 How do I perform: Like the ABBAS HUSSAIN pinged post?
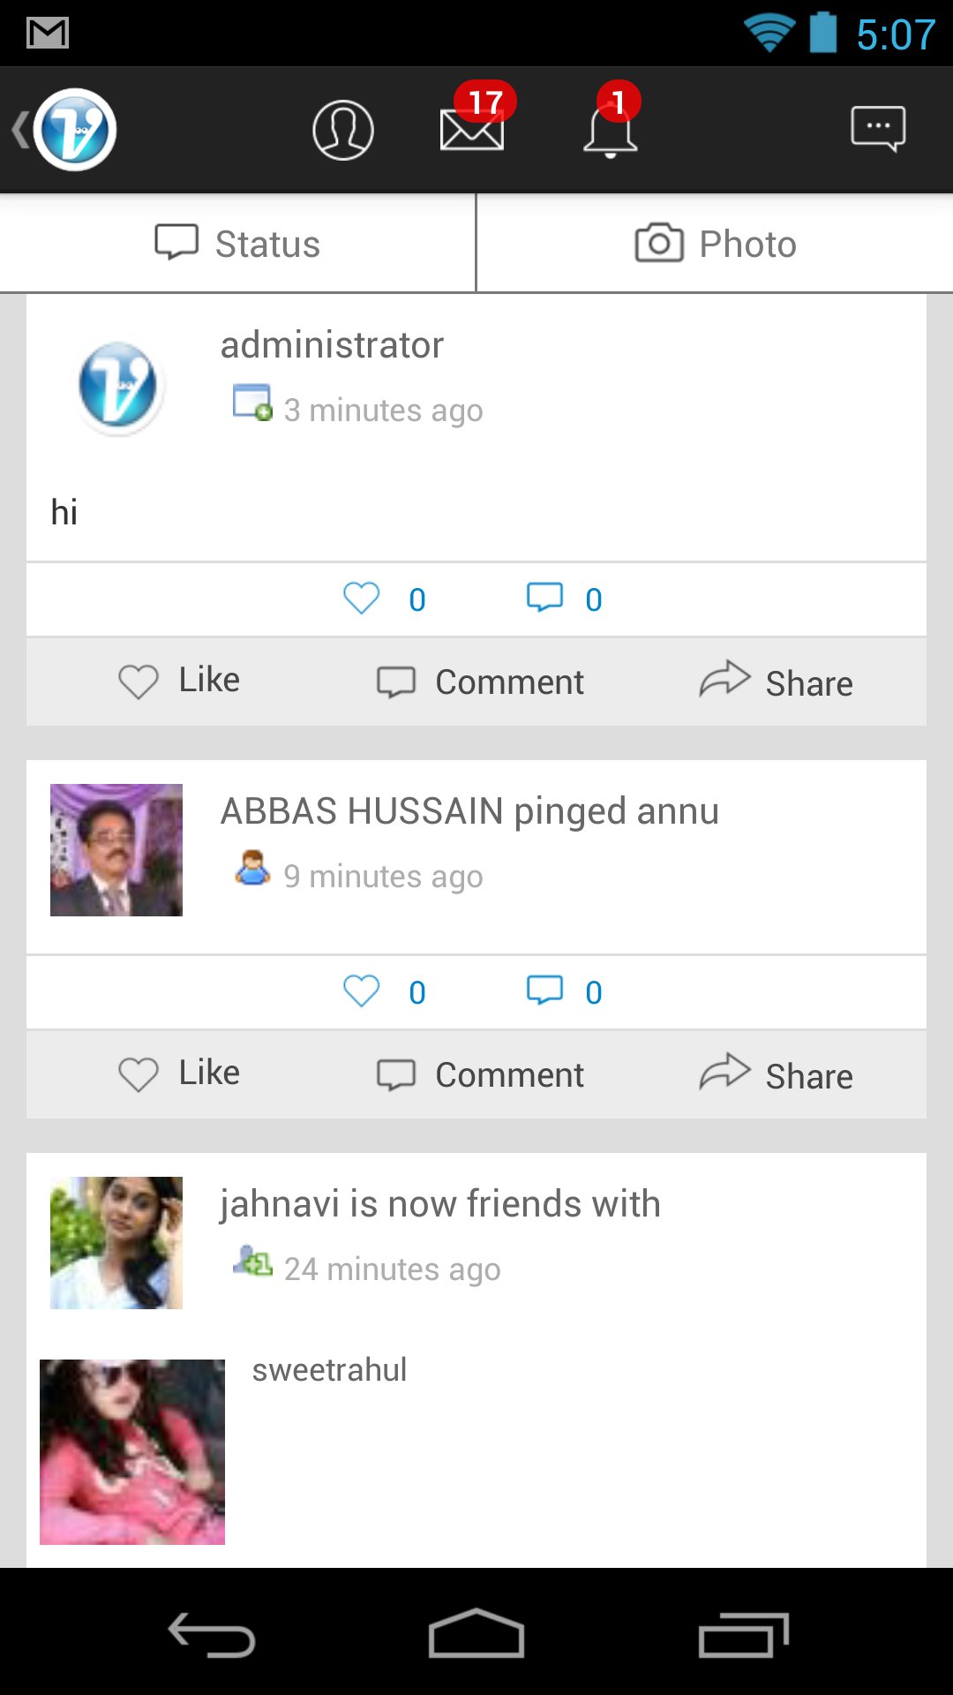180,1074
